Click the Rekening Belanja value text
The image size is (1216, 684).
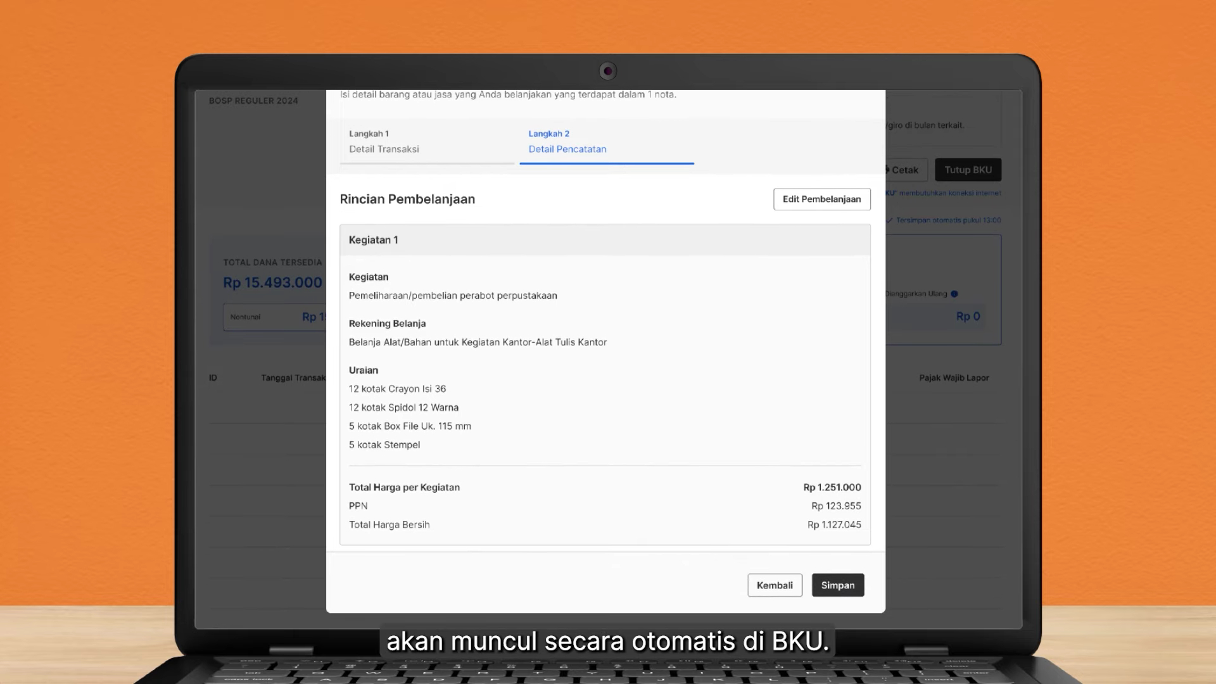point(478,342)
